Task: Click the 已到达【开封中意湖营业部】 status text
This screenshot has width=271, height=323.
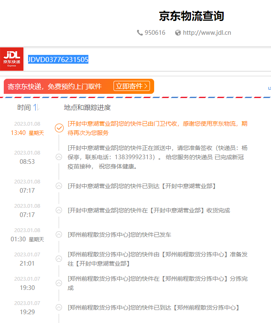Action: click(142, 186)
